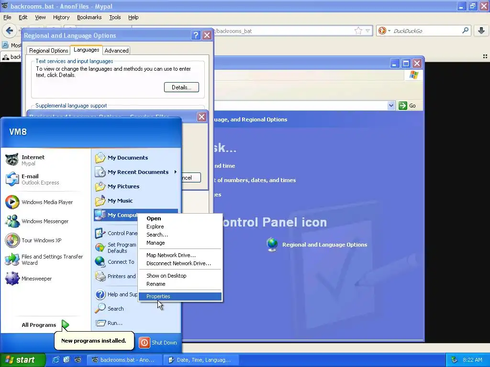Click Mypal raccoon quick launch icon

(78, 360)
